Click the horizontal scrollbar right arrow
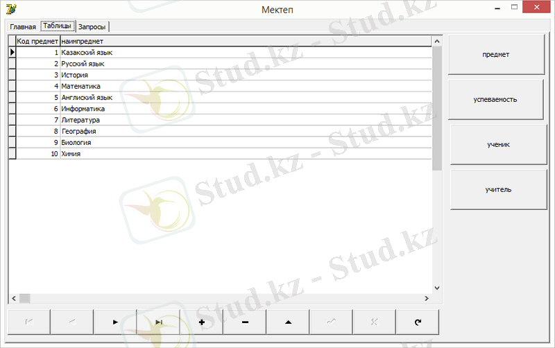 427,299
